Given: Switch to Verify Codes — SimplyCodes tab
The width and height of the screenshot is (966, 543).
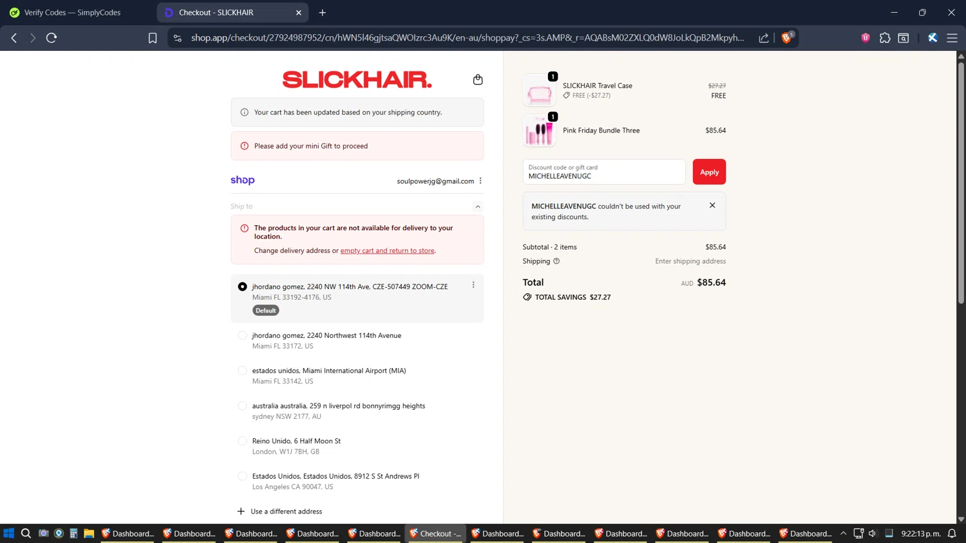Looking at the screenshot, I should (x=72, y=12).
